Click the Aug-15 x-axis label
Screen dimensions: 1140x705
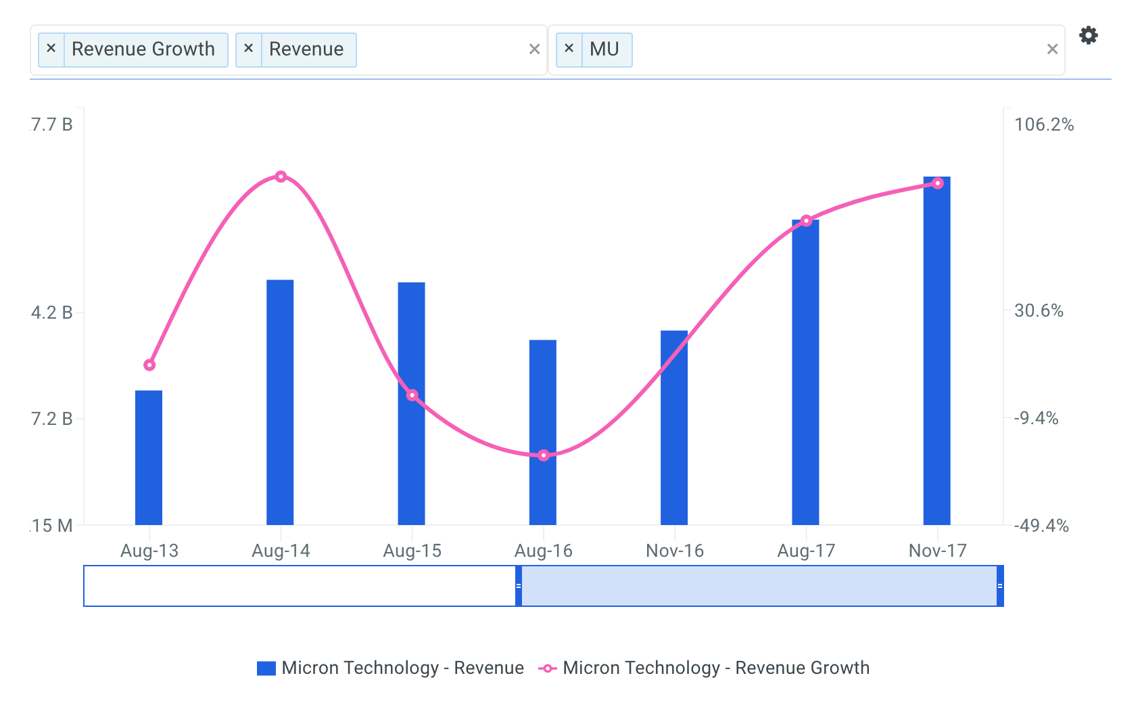click(412, 551)
